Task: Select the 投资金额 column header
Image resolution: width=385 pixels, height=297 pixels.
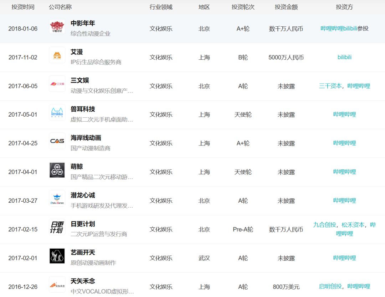Action: tap(286, 7)
